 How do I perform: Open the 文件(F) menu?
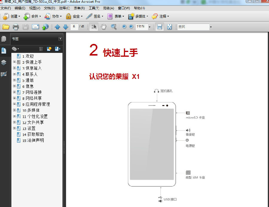point(6,8)
